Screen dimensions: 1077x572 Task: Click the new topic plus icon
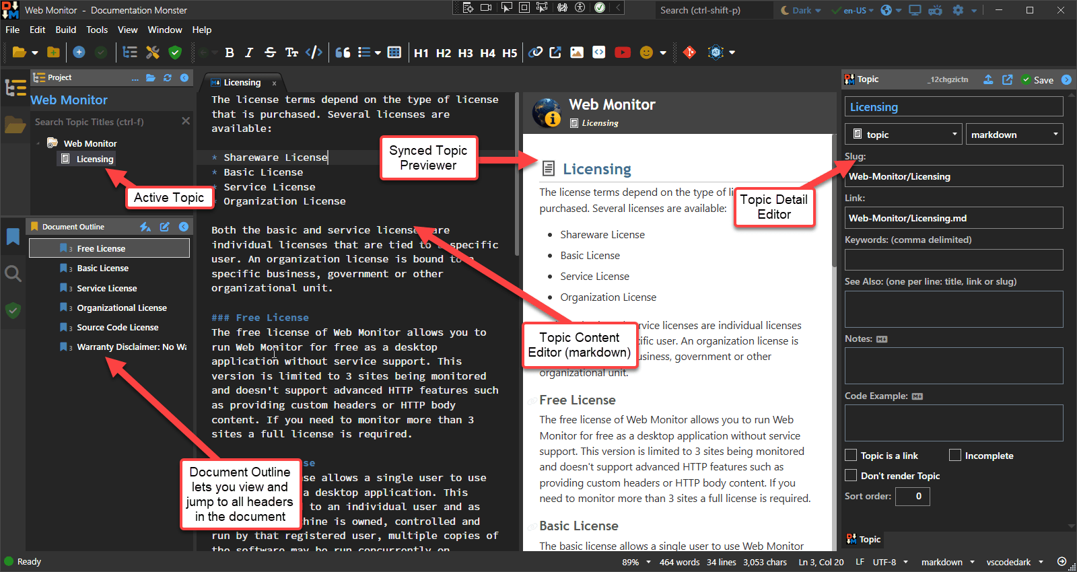click(79, 52)
